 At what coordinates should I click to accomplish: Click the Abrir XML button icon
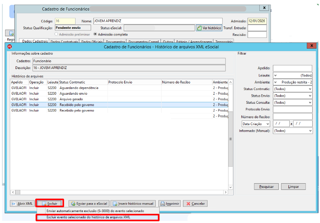pos(14,204)
